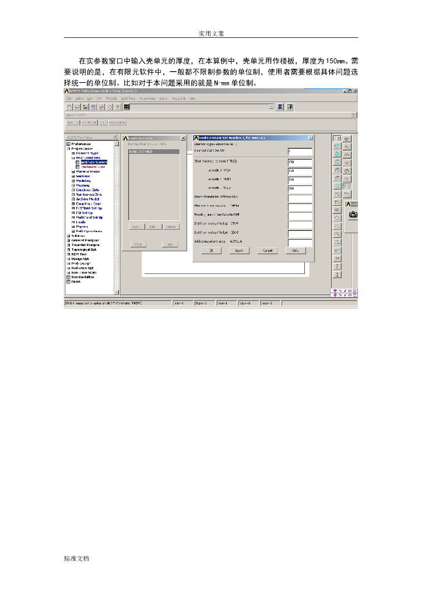Click the Dynamic Model Mode icon below rate dropdown
This screenshot has height=597, width=422.
pyautogui.click(x=347, y=194)
